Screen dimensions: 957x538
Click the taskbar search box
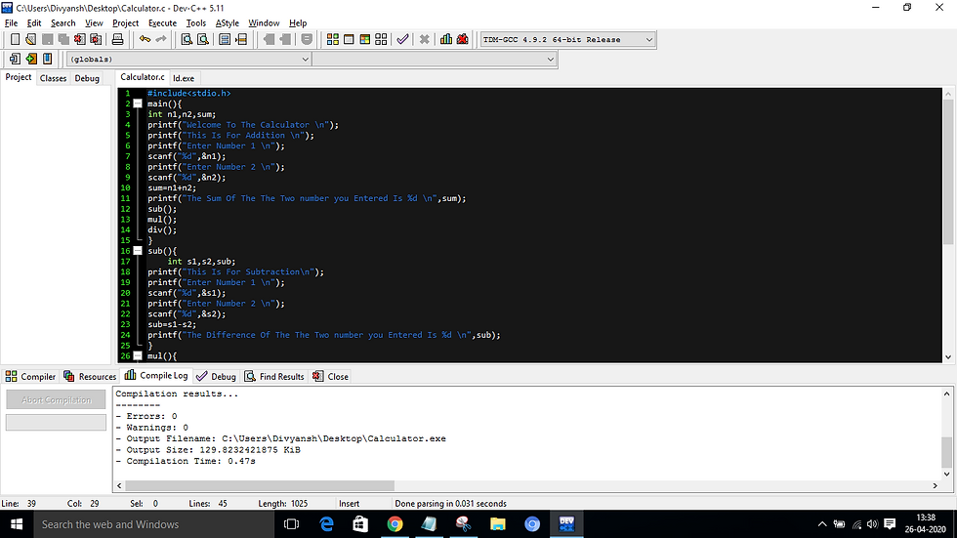click(x=152, y=524)
